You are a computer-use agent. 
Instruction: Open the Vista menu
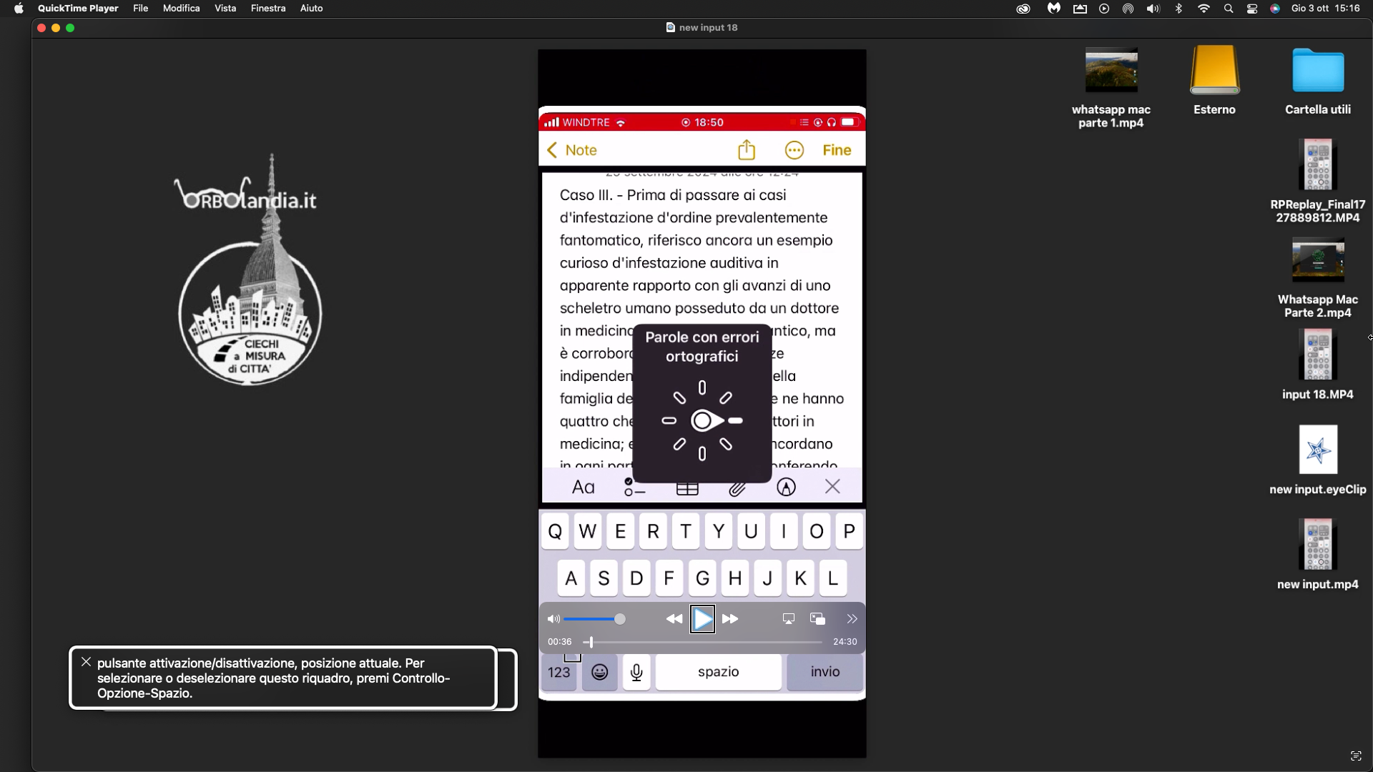point(225,9)
